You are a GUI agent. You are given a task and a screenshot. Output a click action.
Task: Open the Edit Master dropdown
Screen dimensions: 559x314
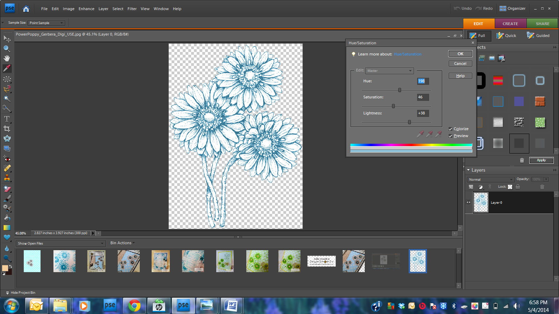(x=389, y=71)
